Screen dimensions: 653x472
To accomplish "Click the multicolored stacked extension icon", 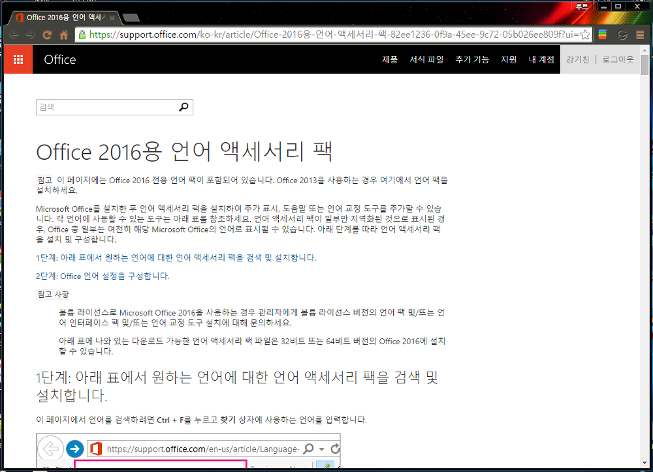I will pyautogui.click(x=603, y=35).
